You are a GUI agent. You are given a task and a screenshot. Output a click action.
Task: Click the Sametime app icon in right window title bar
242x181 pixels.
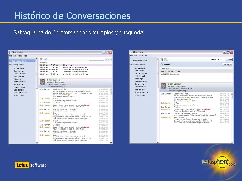click(x=131, y=52)
